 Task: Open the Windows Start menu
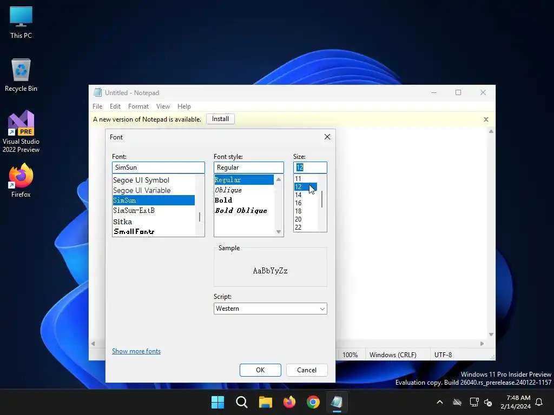(x=217, y=402)
